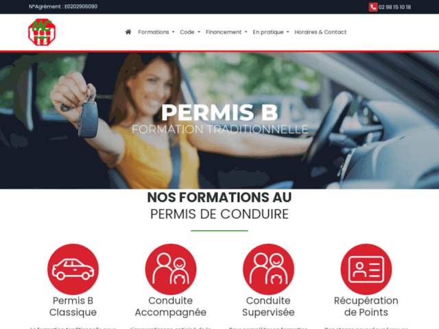The height and width of the screenshot is (329, 439).
Task: Call the phone number 02 98 15 10 18
Action: (x=394, y=7)
